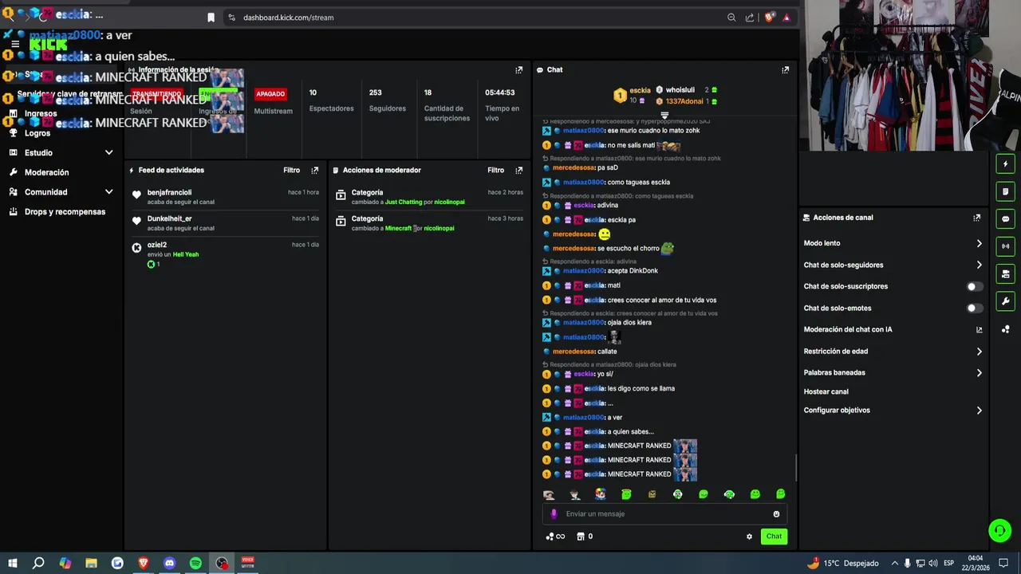Click oziel2 Hell Yeah activity
Image resolution: width=1021 pixels, height=574 pixels.
pyautogui.click(x=227, y=254)
